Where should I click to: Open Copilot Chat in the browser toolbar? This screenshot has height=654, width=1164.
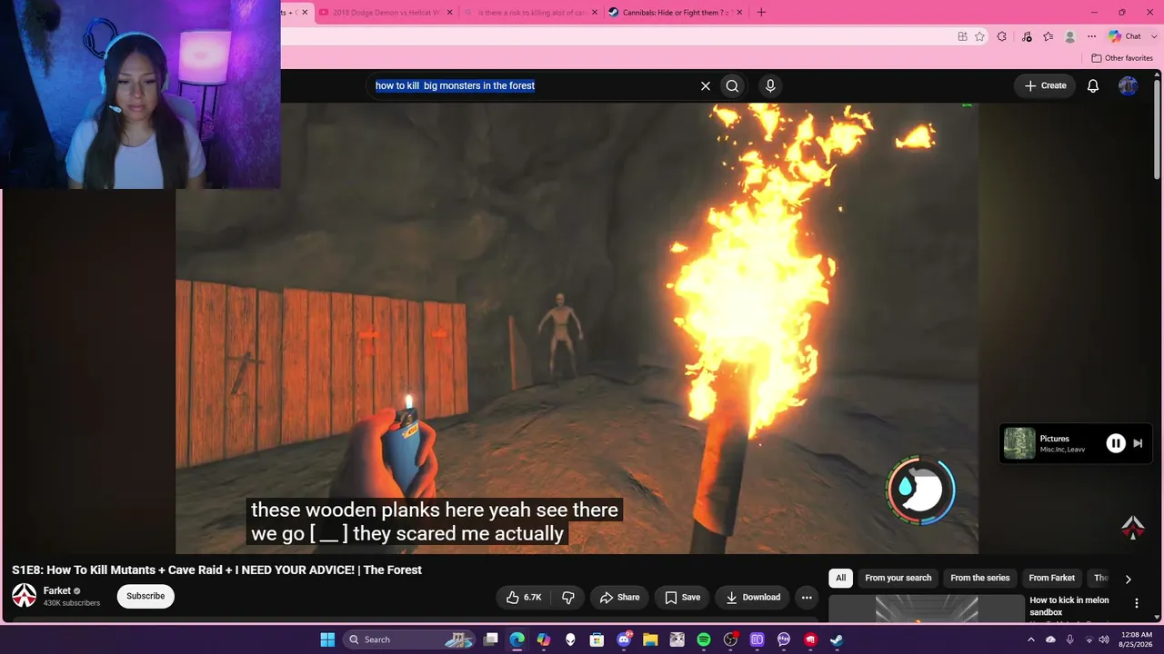pos(1124,36)
